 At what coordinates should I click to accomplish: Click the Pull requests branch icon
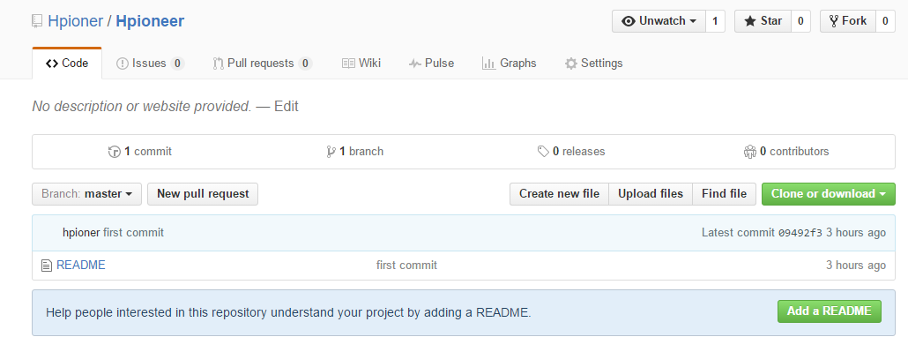(219, 64)
